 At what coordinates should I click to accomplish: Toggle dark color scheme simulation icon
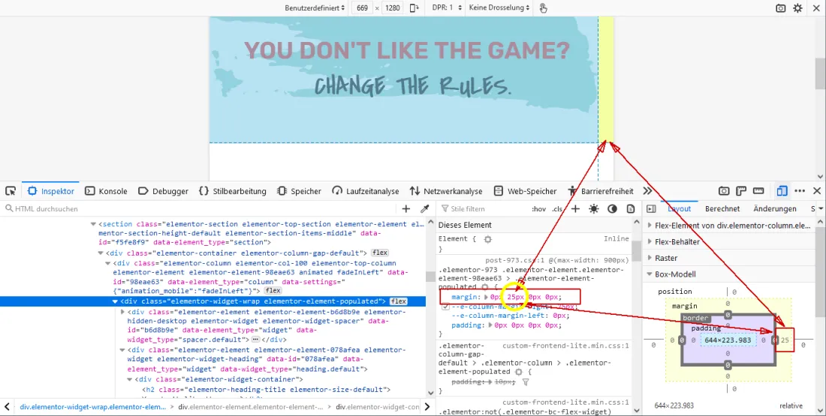pyautogui.click(x=612, y=209)
